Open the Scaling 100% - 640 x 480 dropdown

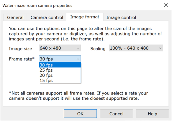pos(136,48)
